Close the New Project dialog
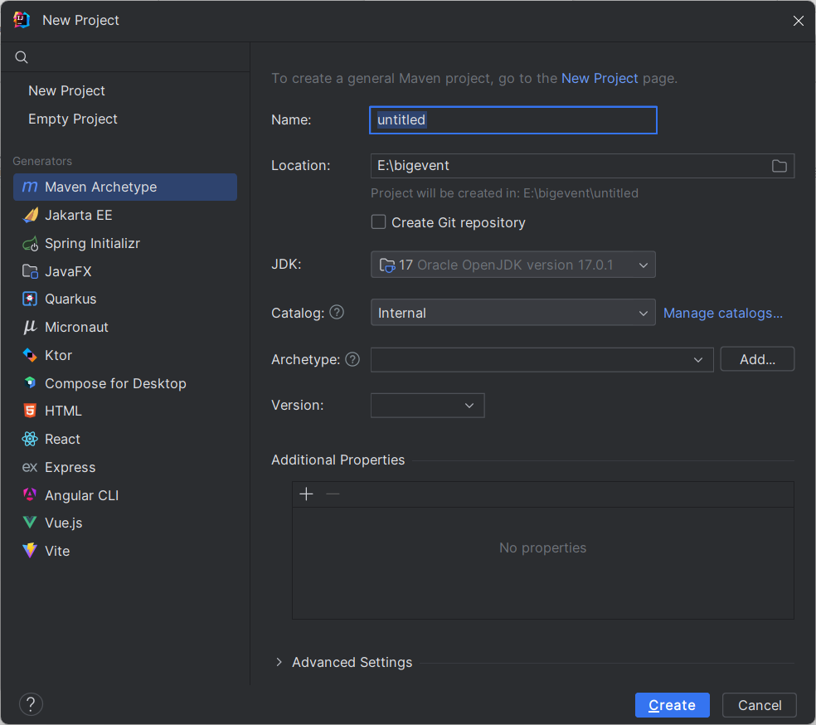The image size is (816, 725). click(x=799, y=20)
